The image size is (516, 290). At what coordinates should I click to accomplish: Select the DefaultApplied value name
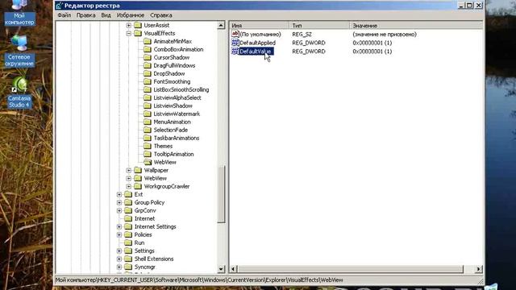coord(258,43)
